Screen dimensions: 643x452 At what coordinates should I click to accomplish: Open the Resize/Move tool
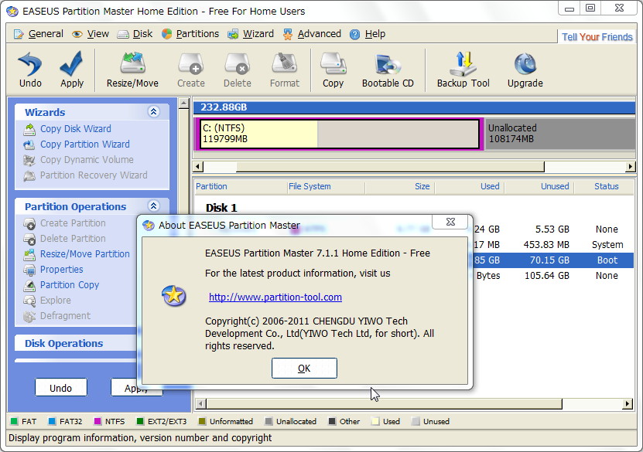coord(132,70)
